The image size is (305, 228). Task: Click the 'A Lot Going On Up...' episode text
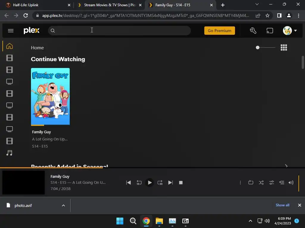tap(50, 139)
